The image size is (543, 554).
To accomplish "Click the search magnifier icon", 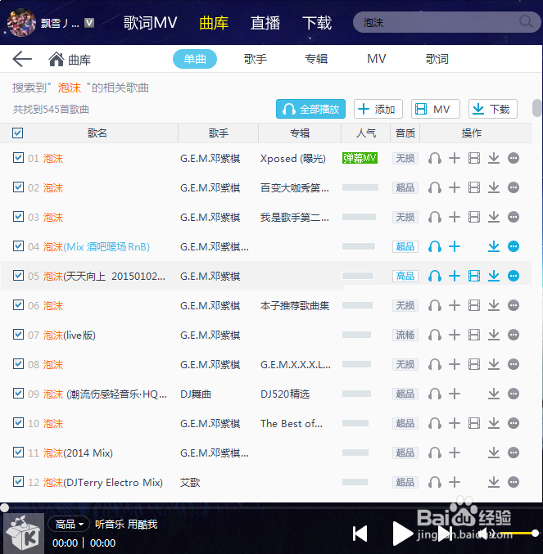I will coord(526,22).
